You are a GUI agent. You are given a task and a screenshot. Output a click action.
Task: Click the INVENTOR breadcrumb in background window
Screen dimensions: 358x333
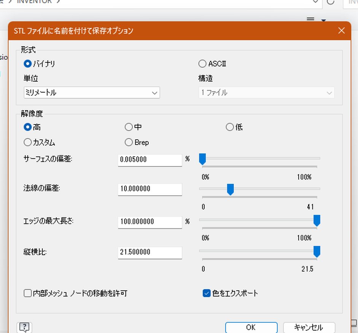35,2
